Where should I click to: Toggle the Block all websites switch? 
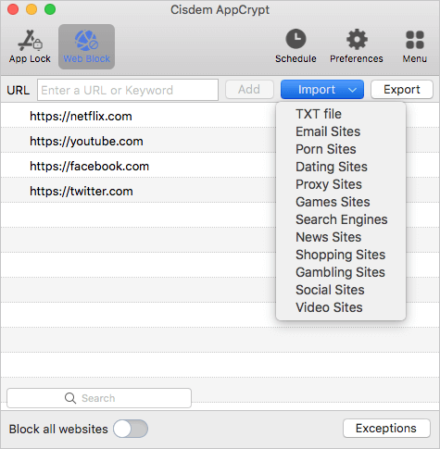(x=131, y=429)
